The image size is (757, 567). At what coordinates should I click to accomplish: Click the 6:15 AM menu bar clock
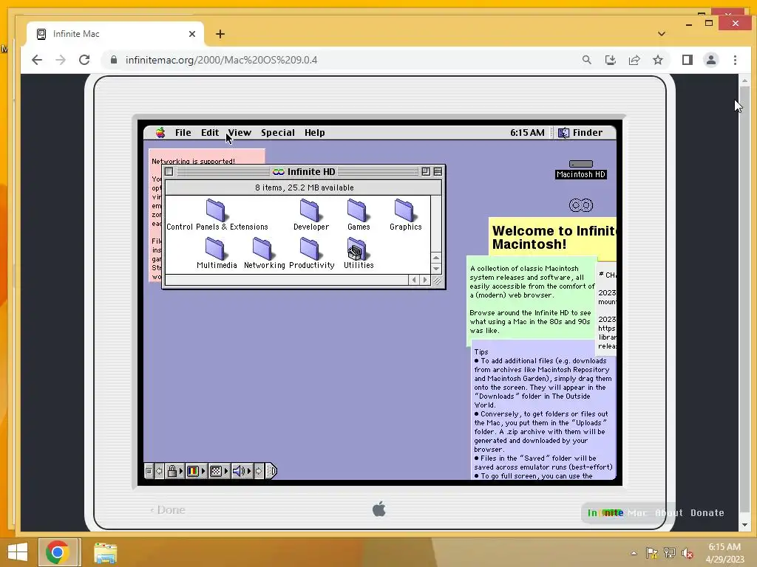coord(527,133)
